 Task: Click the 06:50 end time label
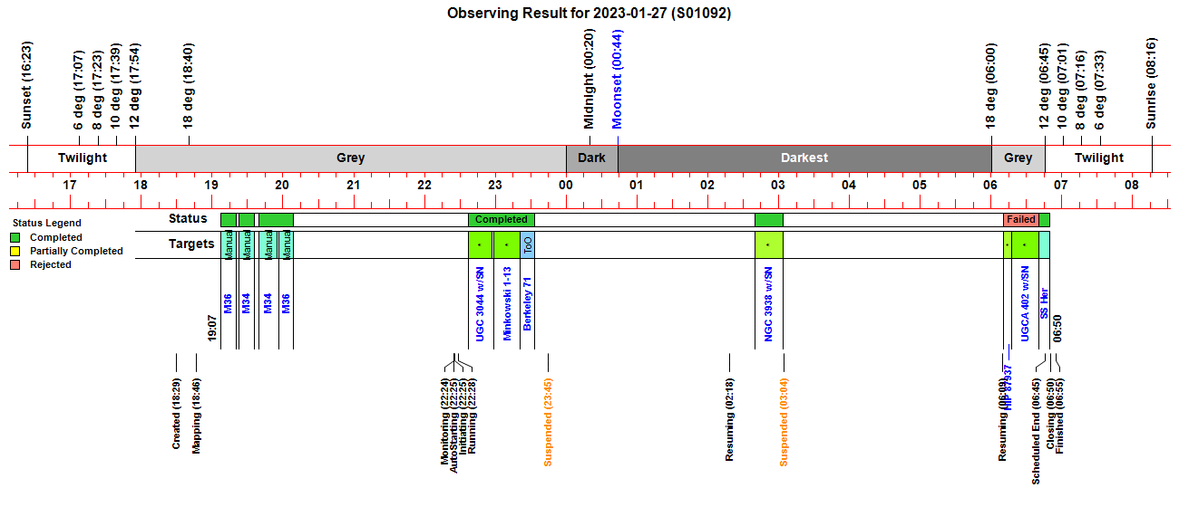1057,328
